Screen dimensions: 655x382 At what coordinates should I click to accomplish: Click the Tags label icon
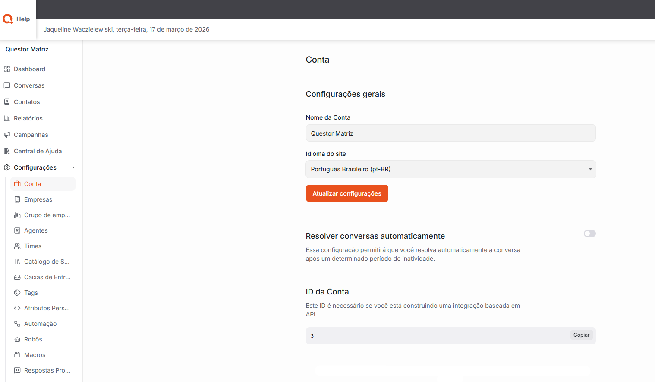click(17, 293)
